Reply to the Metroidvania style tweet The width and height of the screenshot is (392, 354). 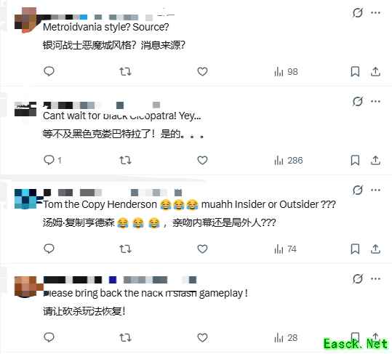click(49, 71)
